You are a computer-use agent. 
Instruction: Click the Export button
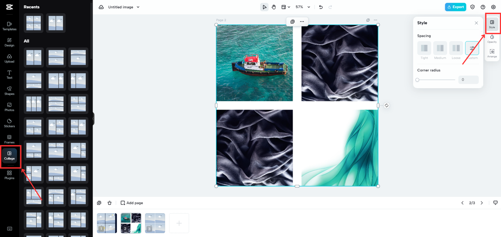(455, 7)
